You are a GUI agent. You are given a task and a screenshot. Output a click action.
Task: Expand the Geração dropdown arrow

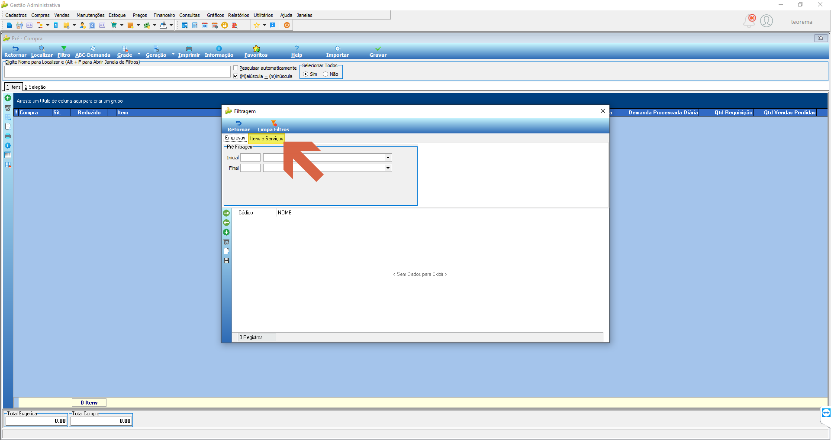tap(173, 54)
